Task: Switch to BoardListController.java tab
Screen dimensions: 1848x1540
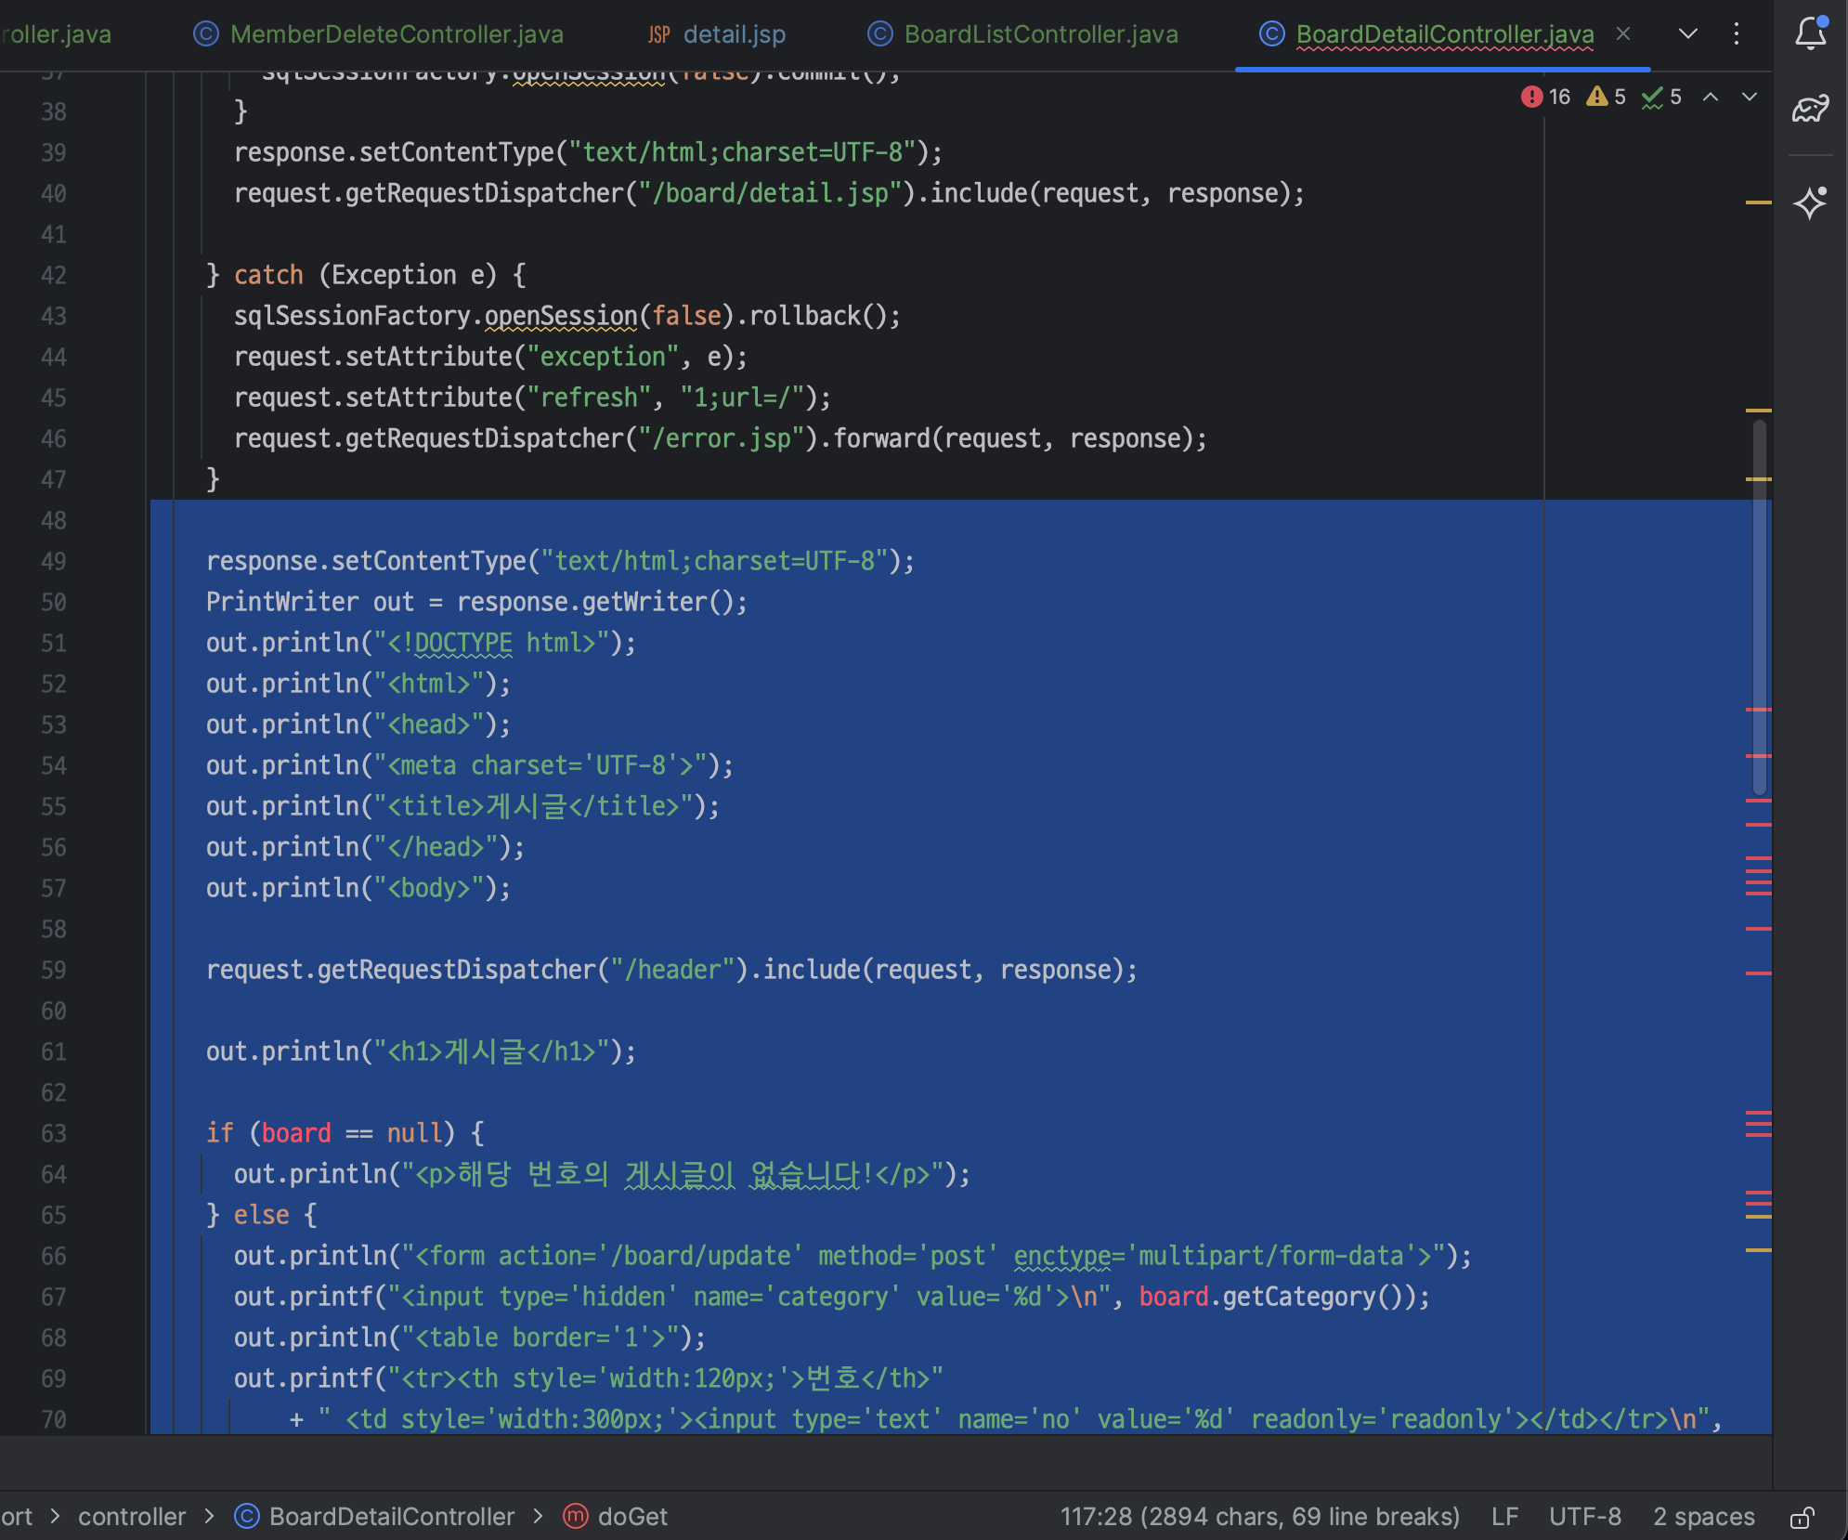Action: pos(1040,34)
